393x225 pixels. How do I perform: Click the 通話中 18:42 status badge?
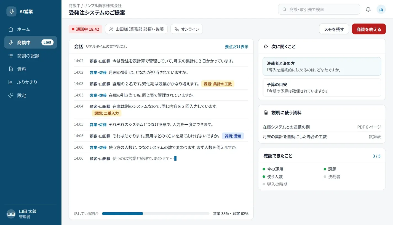(85, 29)
